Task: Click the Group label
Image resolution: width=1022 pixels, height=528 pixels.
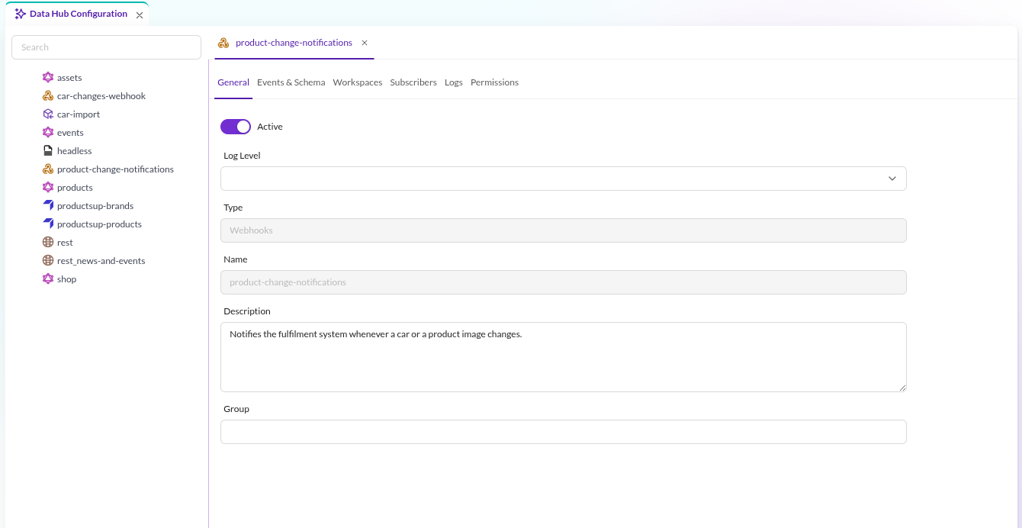Action: pyautogui.click(x=236, y=409)
